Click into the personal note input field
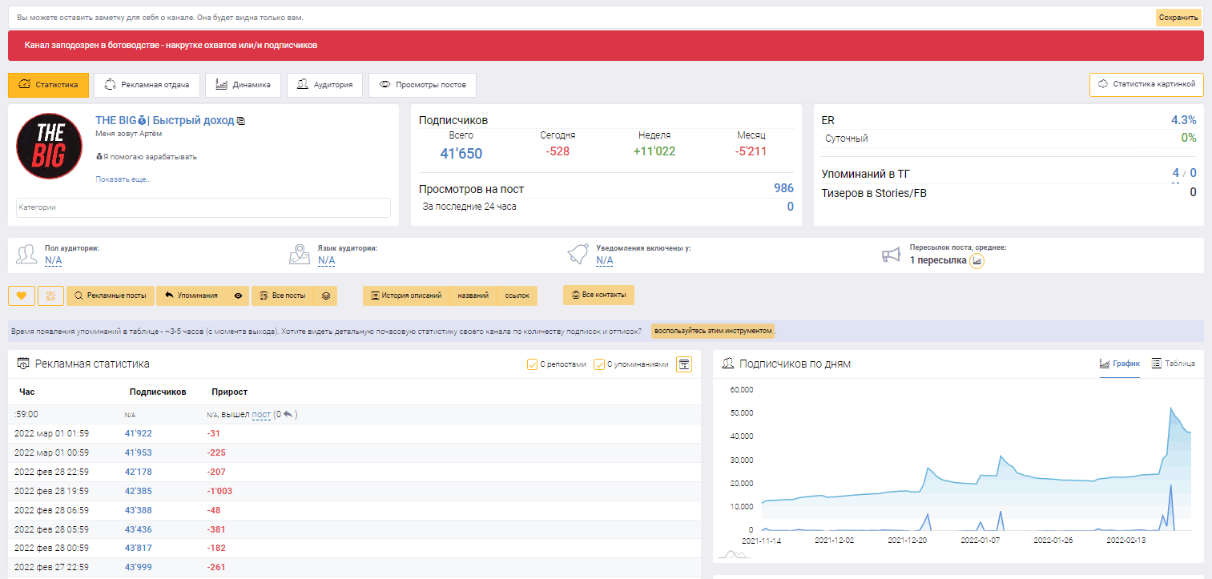The width and height of the screenshot is (1212, 579). click(581, 18)
